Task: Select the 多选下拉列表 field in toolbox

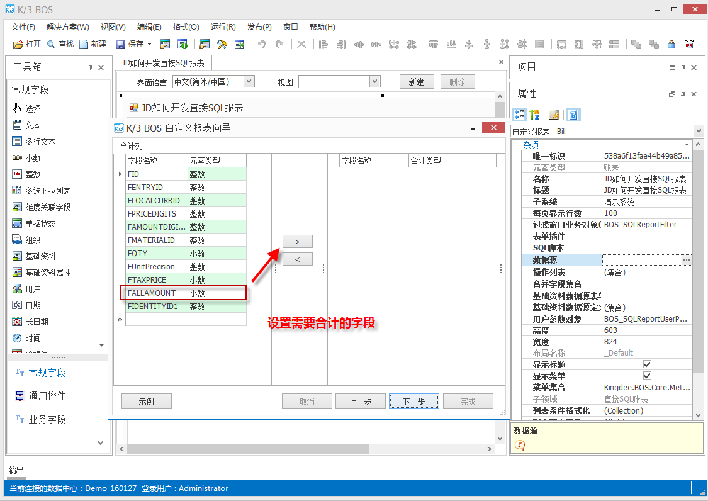Action: [42, 191]
